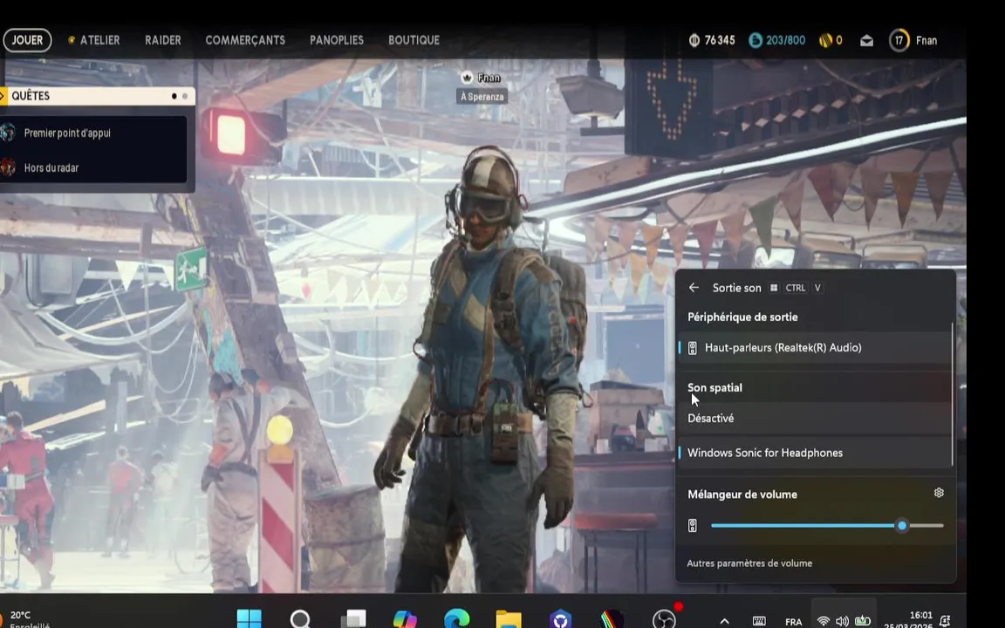Open the 16:01 clock and calendar
This screenshot has height=628, width=1005.
click(x=908, y=619)
